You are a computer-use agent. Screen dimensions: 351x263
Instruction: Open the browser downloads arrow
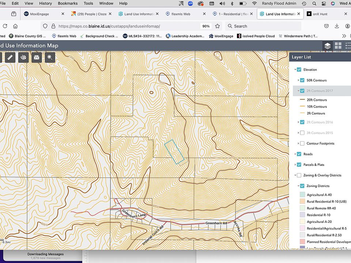click(337, 26)
